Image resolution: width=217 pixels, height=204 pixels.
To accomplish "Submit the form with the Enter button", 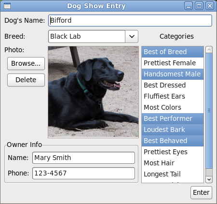I will coord(201,192).
